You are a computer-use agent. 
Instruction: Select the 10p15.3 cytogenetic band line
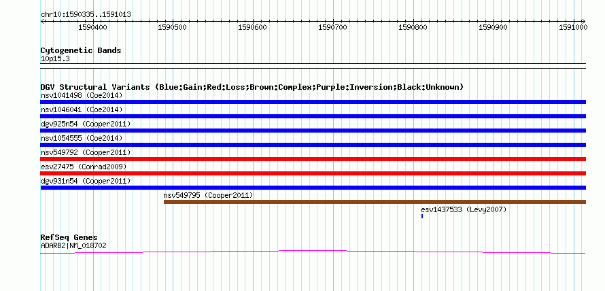(x=313, y=66)
